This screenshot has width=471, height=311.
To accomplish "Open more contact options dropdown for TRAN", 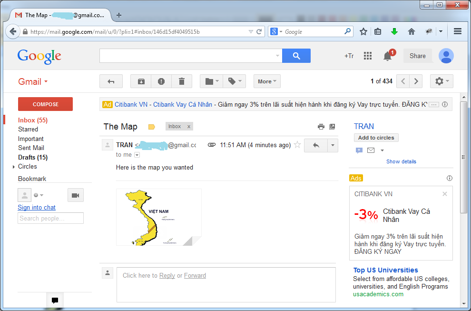I will point(382,150).
